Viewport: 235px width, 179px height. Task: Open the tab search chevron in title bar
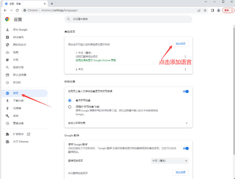point(205,2)
